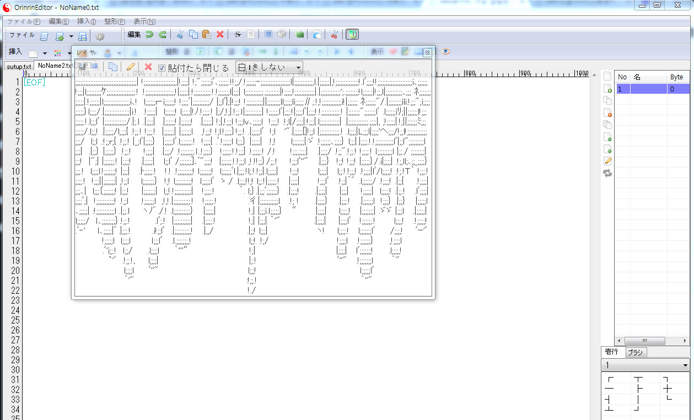694x420 pixels.
Task: Click the green undo arrow icon
Action: coord(149,35)
